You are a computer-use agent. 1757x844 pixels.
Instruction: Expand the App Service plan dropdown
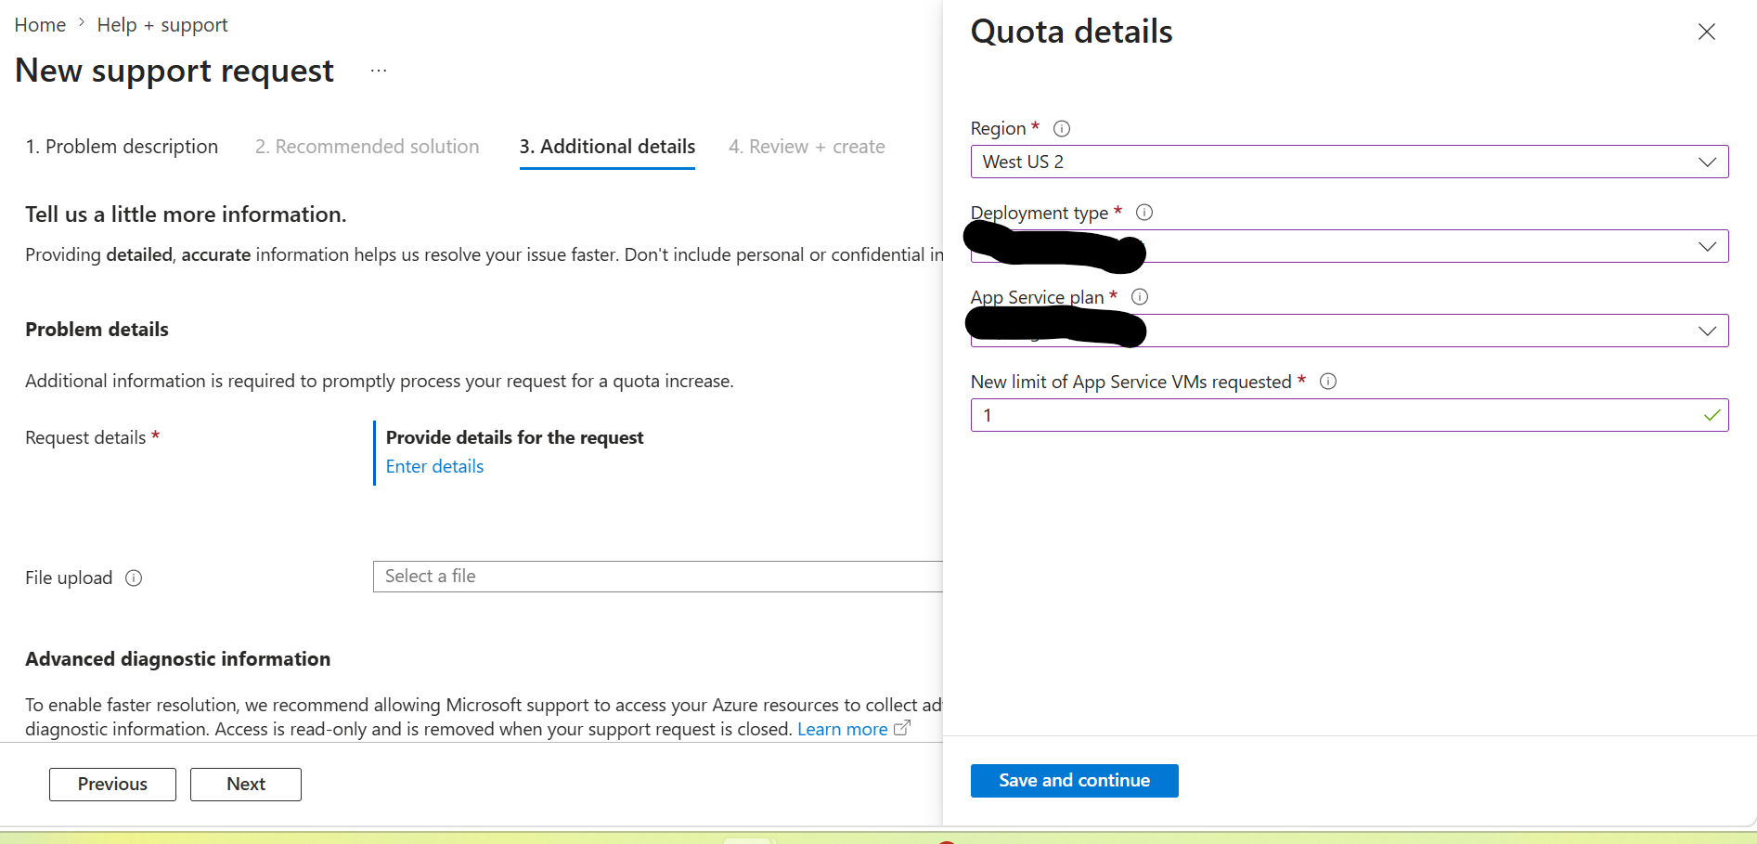click(x=1350, y=331)
